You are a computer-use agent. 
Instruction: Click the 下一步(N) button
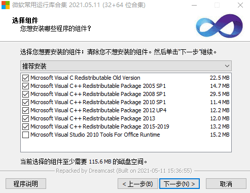(x=180, y=184)
